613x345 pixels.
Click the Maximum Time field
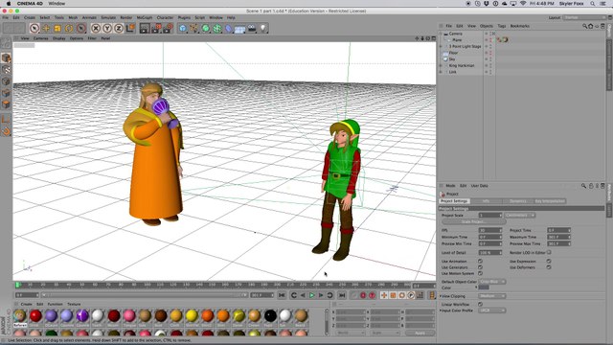[557, 237]
